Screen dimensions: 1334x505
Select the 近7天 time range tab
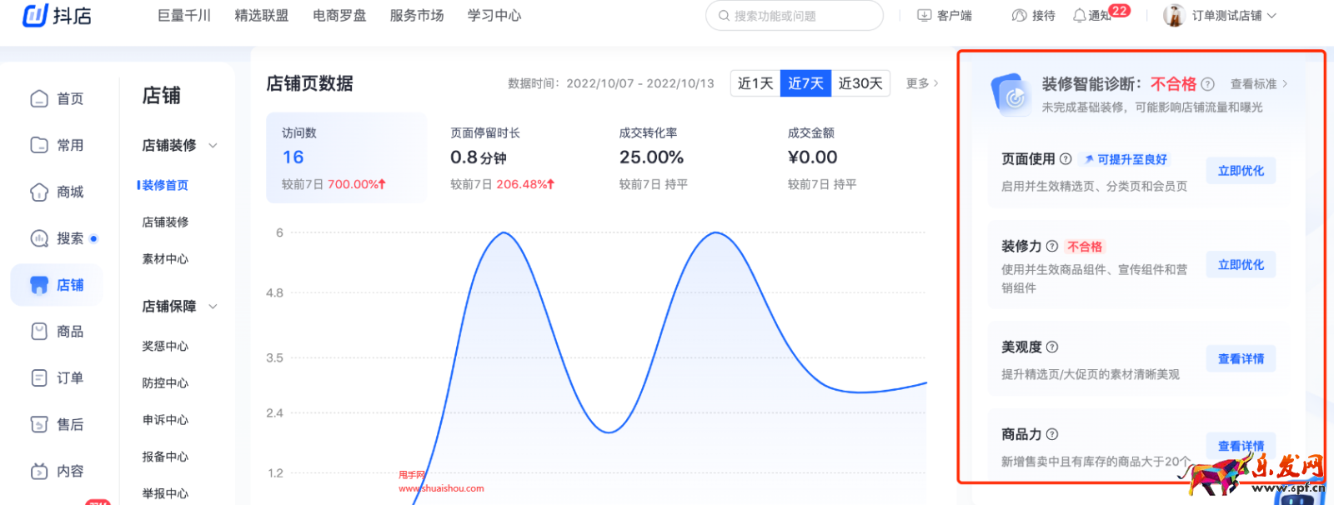click(805, 83)
